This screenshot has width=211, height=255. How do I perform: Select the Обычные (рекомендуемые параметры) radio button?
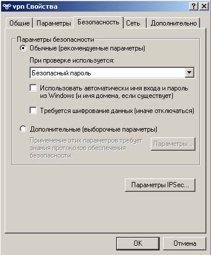tap(23, 48)
